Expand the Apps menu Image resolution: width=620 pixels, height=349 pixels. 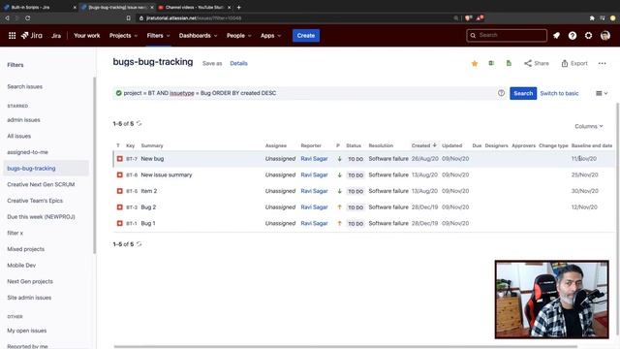[271, 36]
